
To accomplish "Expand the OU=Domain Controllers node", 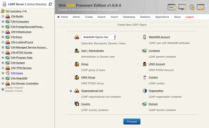I will click(x=3, y=84).
